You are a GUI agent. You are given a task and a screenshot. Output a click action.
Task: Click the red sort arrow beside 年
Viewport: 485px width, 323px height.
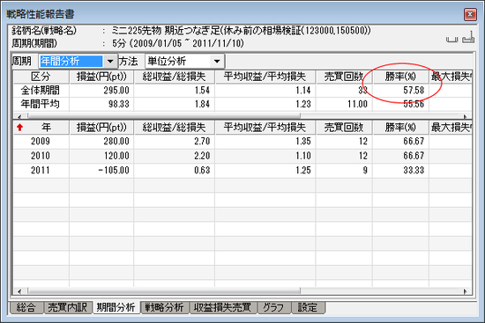[19, 128]
